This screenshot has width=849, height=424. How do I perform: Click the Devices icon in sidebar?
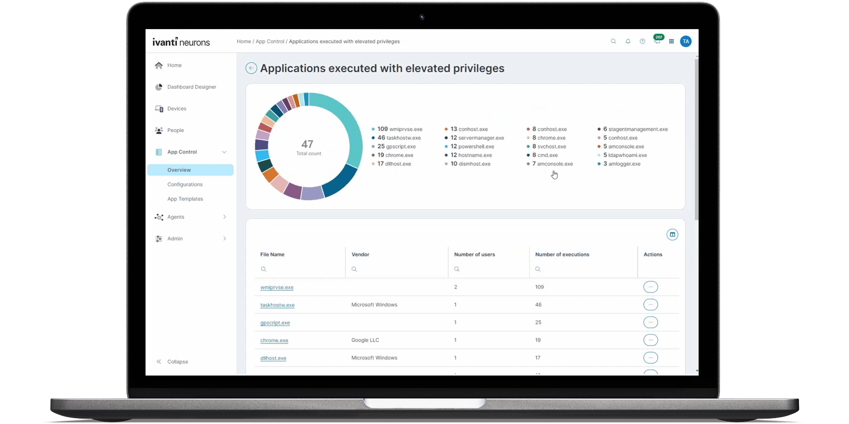[159, 109]
